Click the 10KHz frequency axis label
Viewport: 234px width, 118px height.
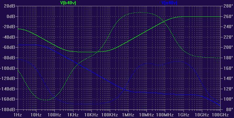(91, 115)
